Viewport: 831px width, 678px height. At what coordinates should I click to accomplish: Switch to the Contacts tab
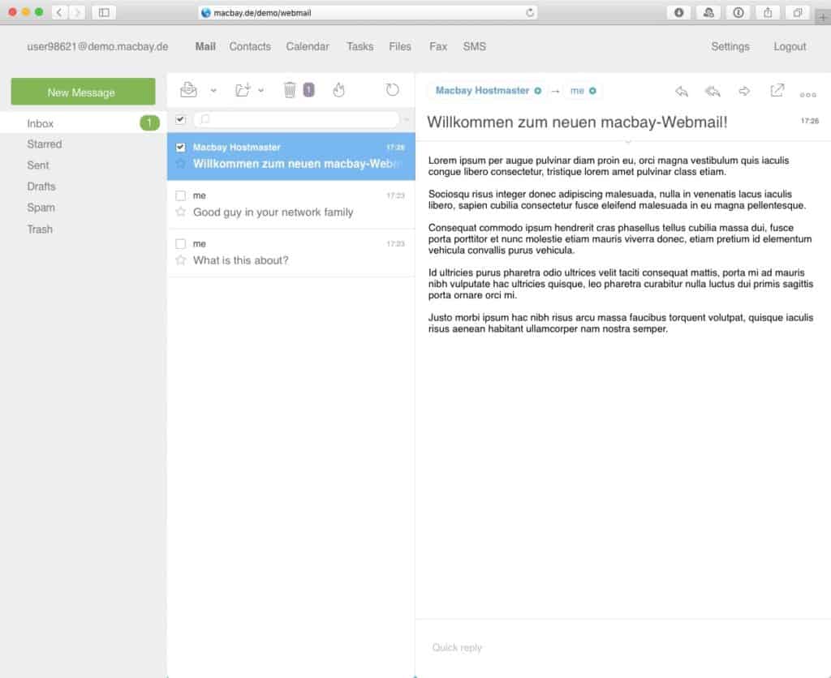click(x=249, y=46)
